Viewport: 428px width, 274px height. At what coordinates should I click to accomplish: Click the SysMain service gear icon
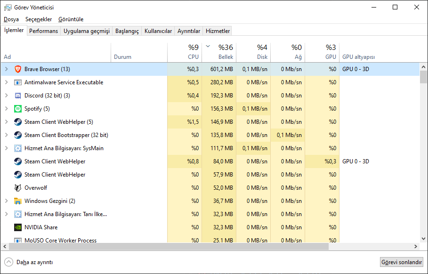tap(18, 148)
